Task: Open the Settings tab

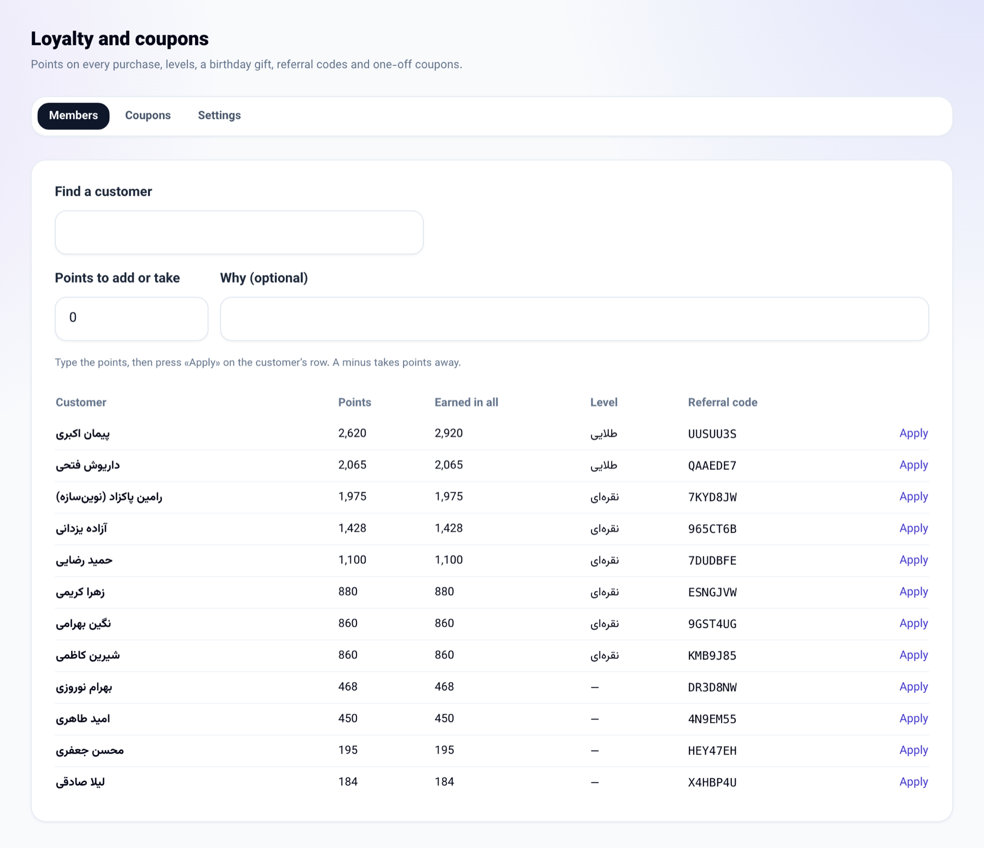Action: click(x=219, y=116)
